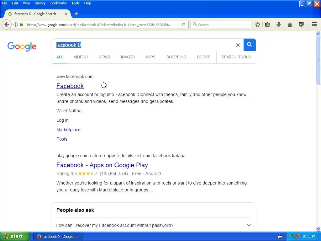This screenshot has height=241, width=321.
Task: Switch to the BOOKS results tab
Action: coord(204,57)
